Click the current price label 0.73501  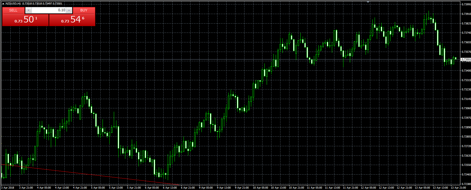pyautogui.click(x=466, y=59)
